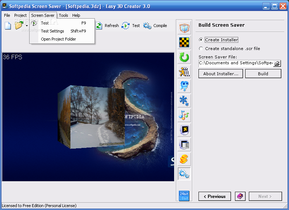
Task: Choose Test F9 from Screen Saver menu
Action: (x=62, y=23)
